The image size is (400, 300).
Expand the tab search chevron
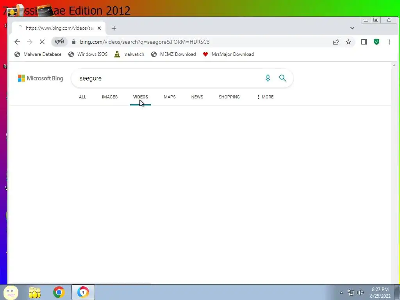point(352,28)
